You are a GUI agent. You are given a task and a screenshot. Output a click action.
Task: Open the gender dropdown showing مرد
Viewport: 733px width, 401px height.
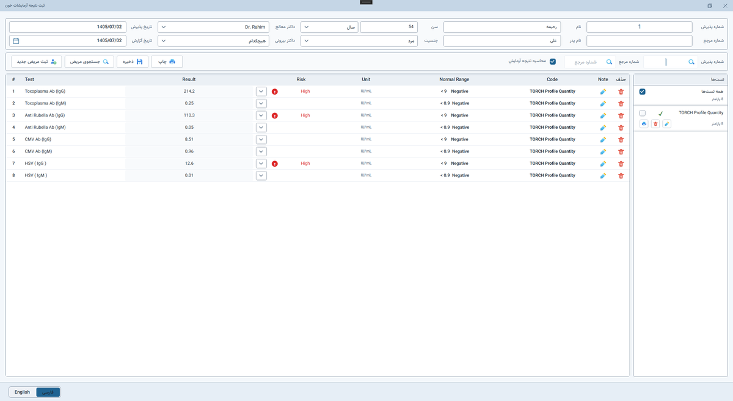click(359, 41)
